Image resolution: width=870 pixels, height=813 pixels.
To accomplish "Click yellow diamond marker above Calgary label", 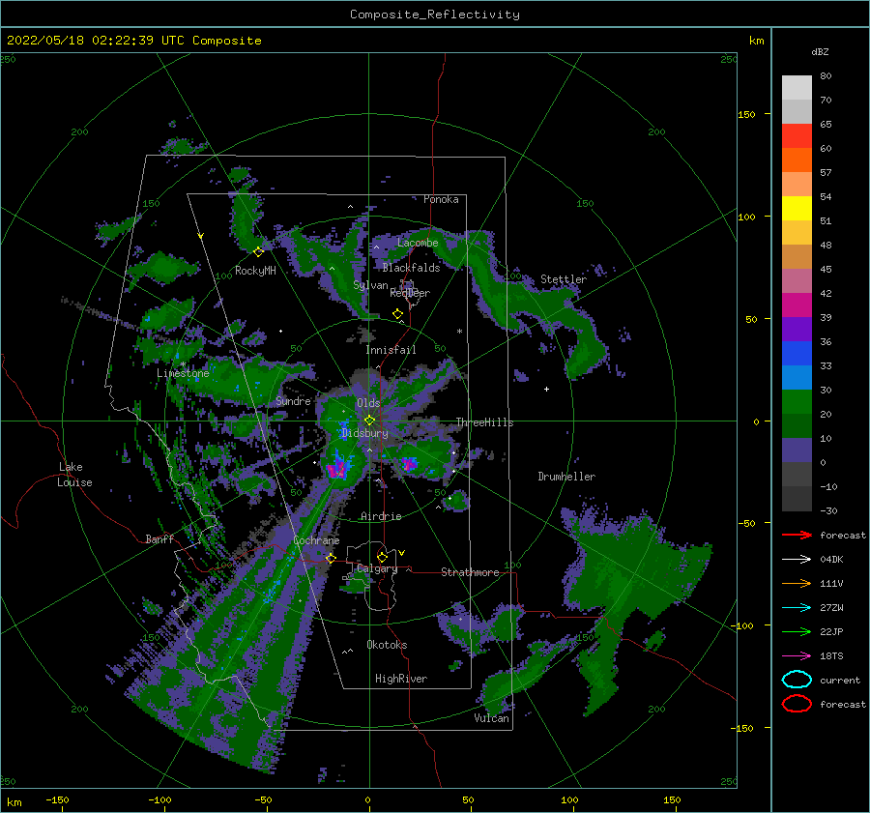I will coord(382,557).
